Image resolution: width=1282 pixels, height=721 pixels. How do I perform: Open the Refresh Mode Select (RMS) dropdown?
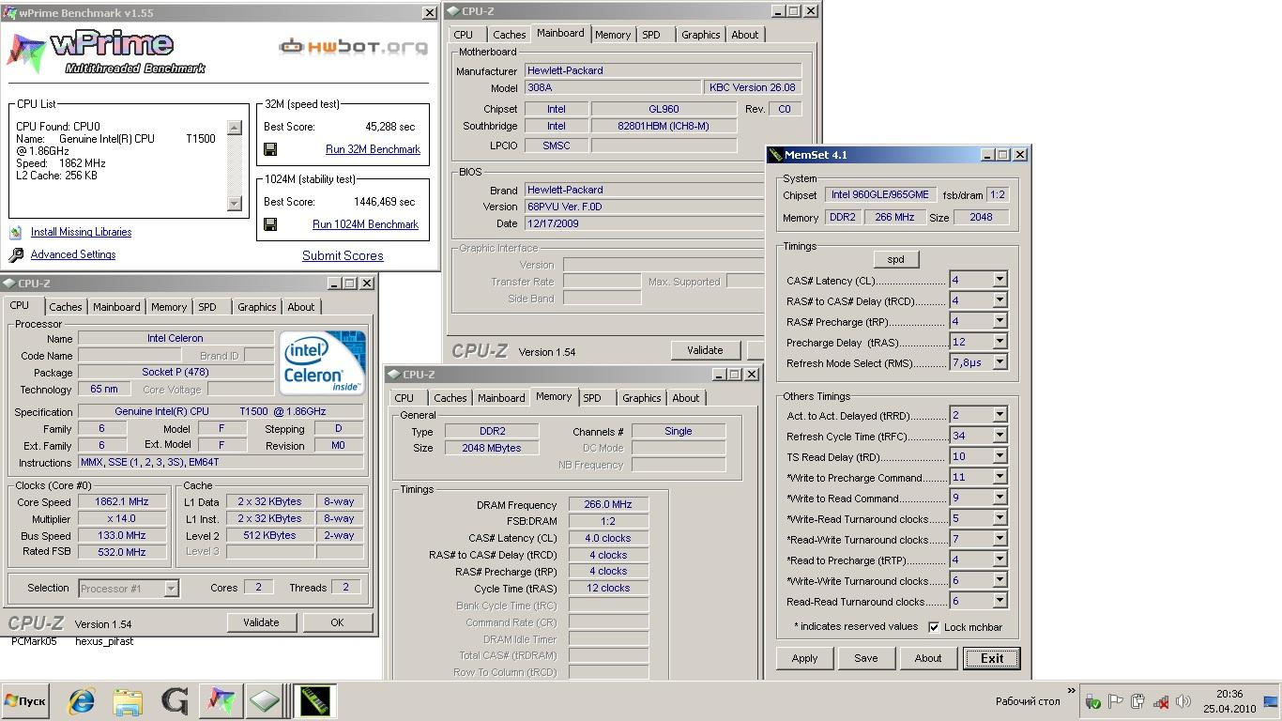(x=1000, y=362)
